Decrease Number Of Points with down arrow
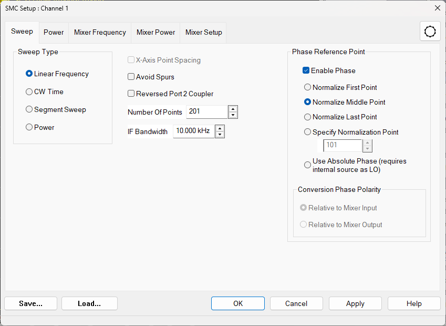This screenshot has height=326, width=446. click(233, 115)
